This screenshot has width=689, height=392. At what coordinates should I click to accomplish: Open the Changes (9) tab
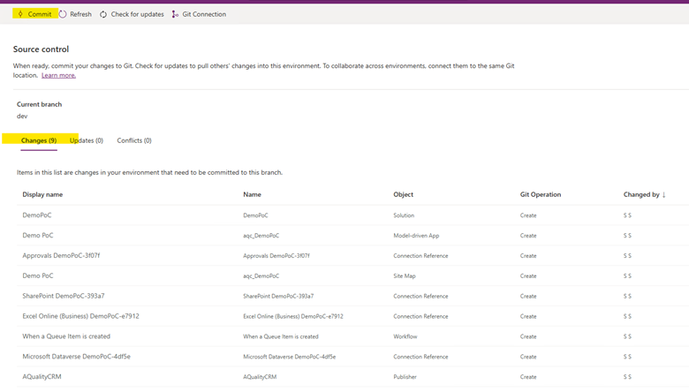click(x=39, y=140)
